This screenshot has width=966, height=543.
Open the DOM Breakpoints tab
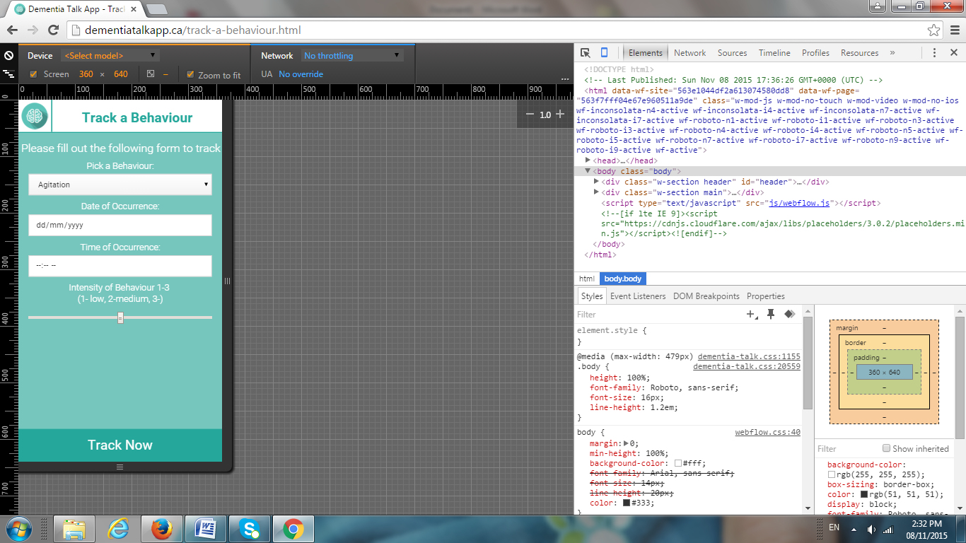coord(706,296)
